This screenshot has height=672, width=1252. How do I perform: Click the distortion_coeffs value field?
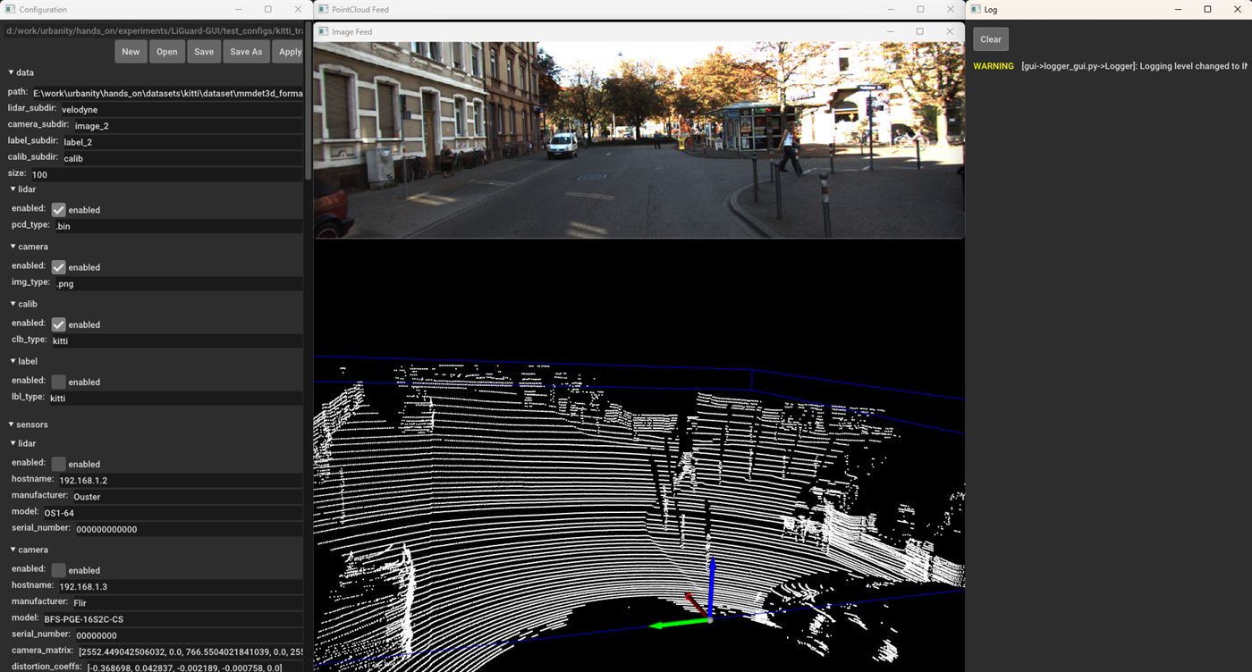(x=193, y=668)
